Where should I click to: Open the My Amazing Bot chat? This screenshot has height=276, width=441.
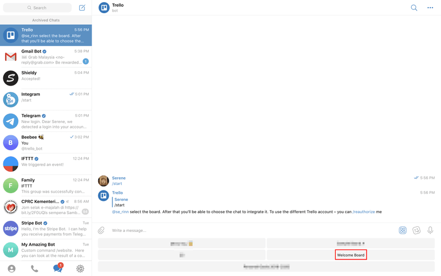pos(46,250)
